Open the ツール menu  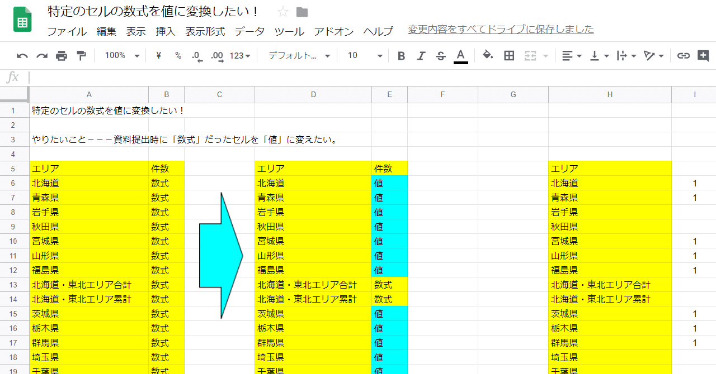tap(289, 31)
